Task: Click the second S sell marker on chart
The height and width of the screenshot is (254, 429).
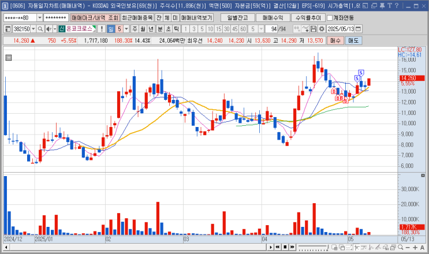Action: (361, 73)
